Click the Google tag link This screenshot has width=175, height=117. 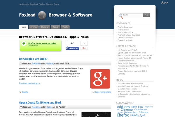tap(25, 92)
